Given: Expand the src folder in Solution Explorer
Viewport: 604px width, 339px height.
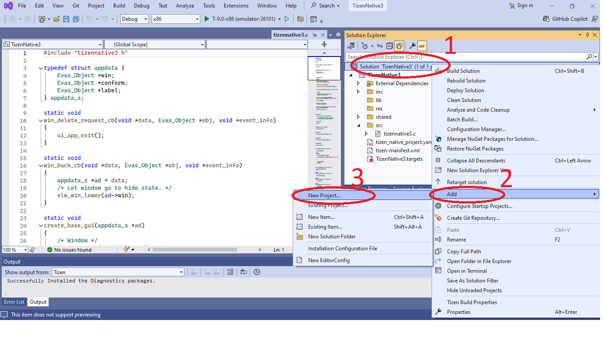Looking at the screenshot, I should [359, 125].
